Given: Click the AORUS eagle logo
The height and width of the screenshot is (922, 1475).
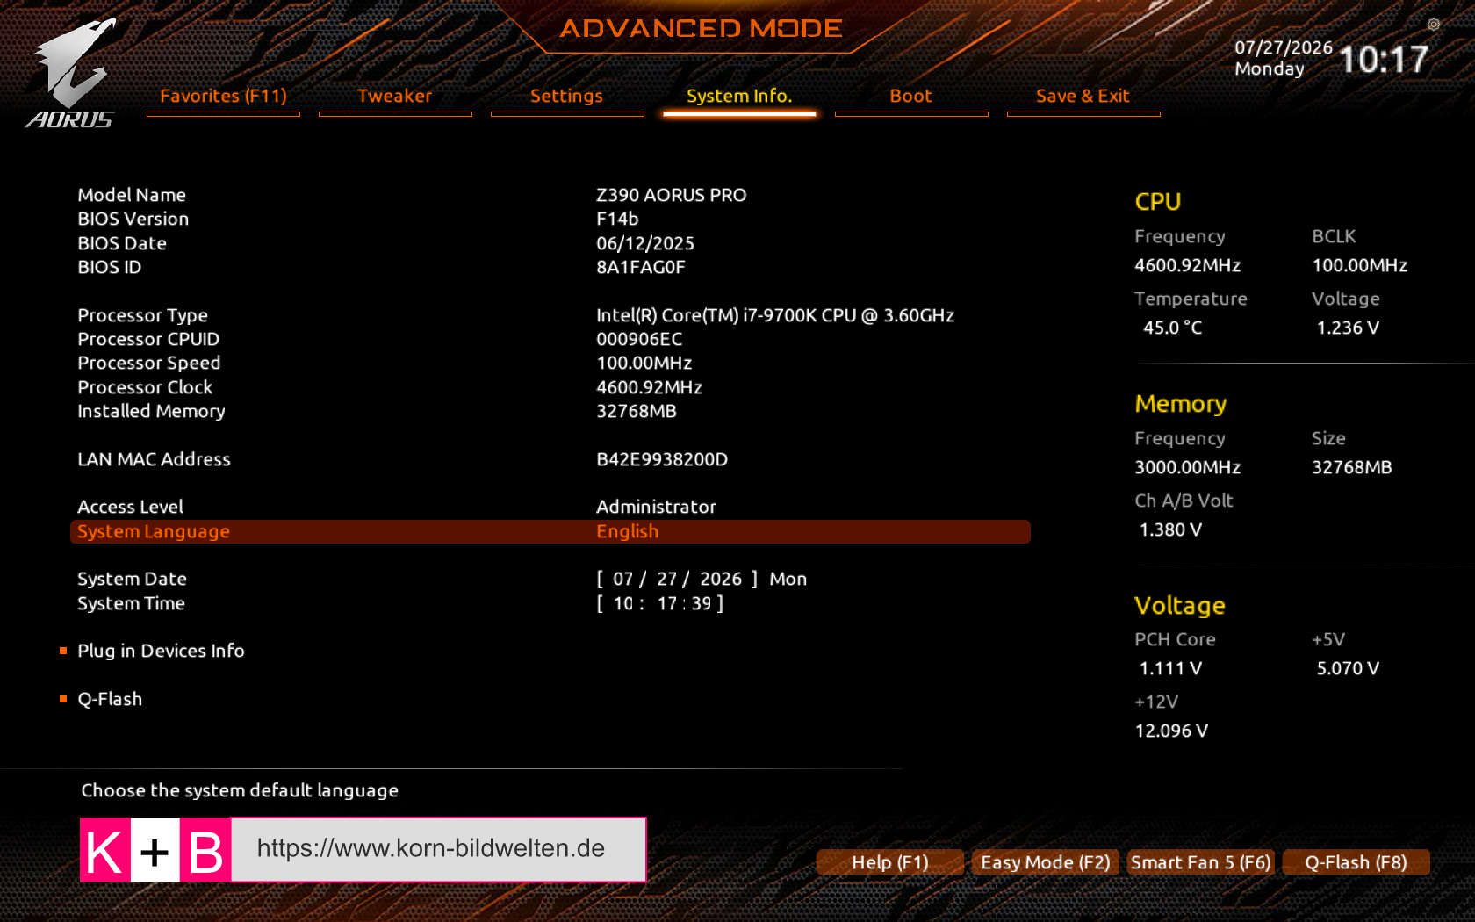Looking at the screenshot, I should [x=71, y=74].
